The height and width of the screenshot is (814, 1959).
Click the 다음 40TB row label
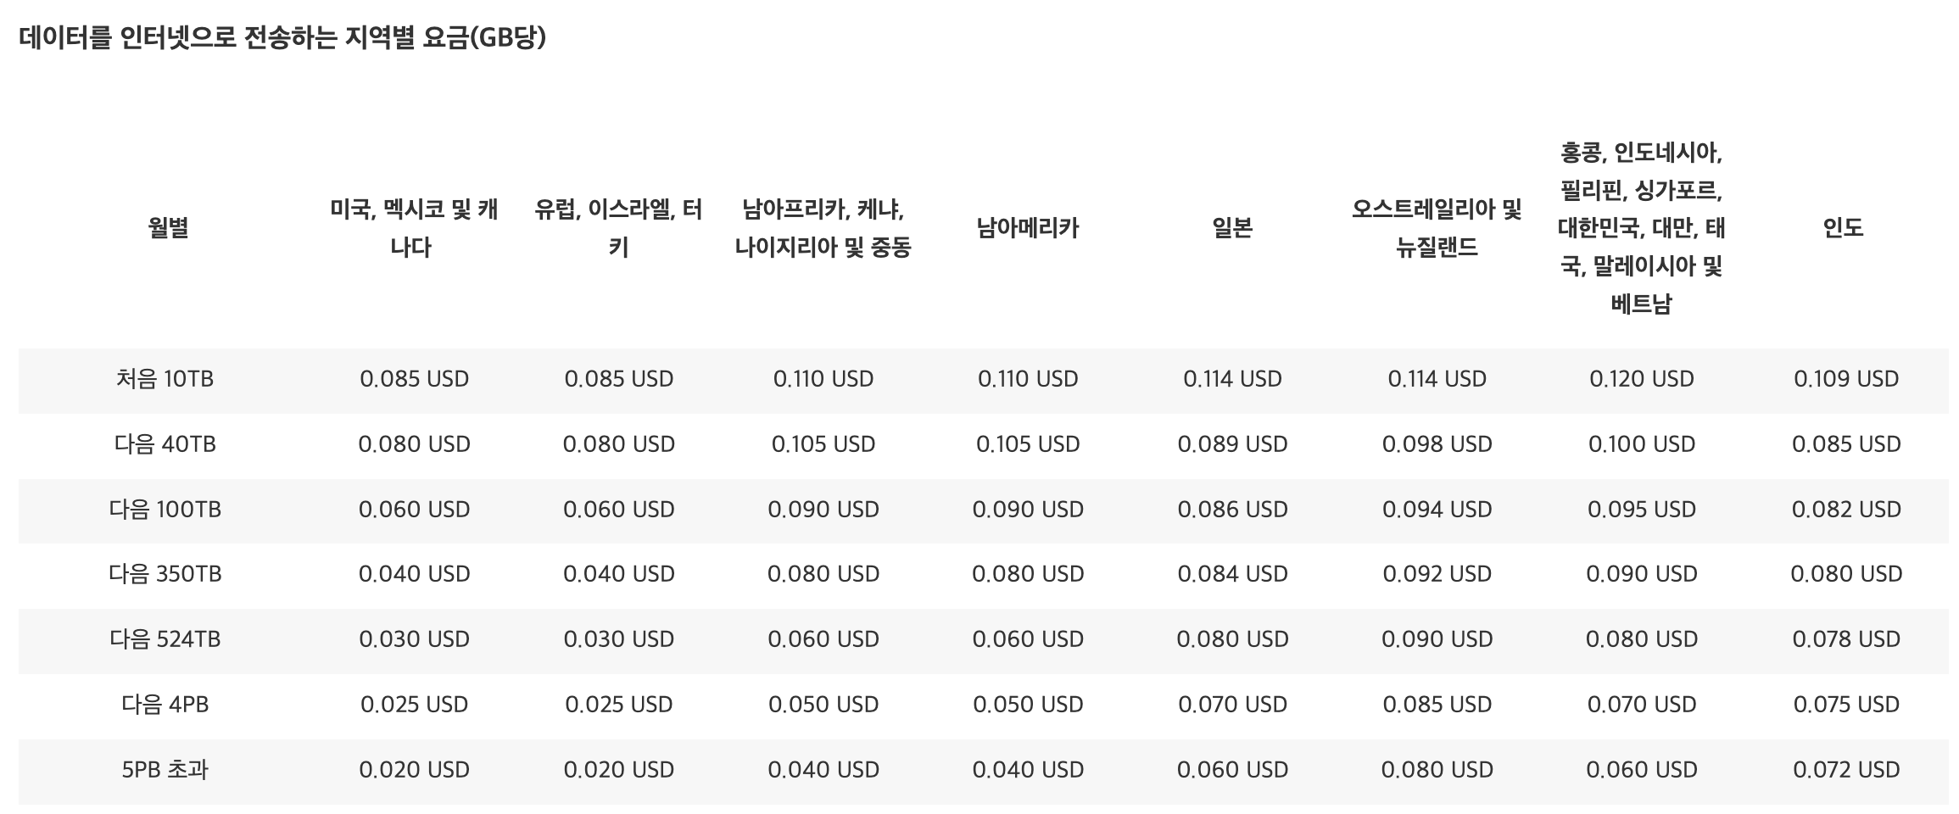165,444
